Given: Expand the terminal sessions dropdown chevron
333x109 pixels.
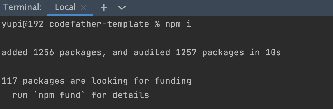Looking at the screenshot, I should [122, 8].
